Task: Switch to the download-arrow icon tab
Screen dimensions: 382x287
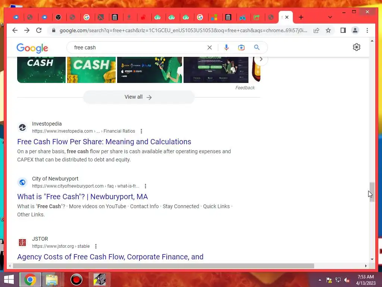Action: [129, 17]
